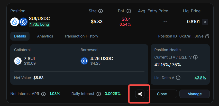Switch to the Details tab
219x106 pixels.
click(x=20, y=36)
